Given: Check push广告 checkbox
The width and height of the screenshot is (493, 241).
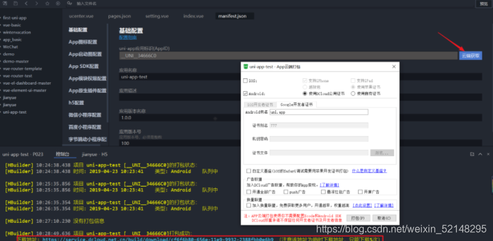Looking at the screenshot, I should click(x=285, y=192).
